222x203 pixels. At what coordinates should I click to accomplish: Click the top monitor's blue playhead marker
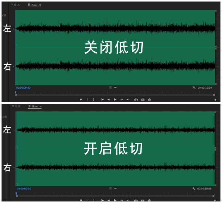pos(15,92)
